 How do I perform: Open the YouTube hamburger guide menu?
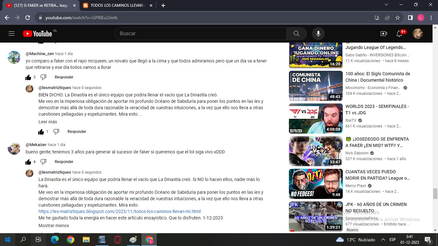tap(12, 34)
